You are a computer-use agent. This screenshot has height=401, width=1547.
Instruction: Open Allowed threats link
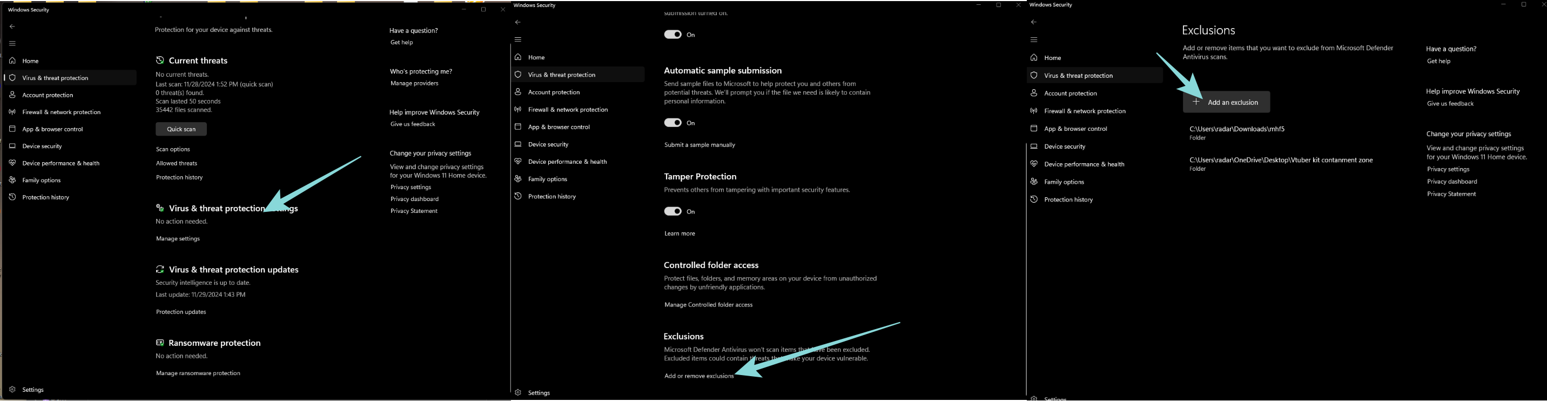(177, 163)
